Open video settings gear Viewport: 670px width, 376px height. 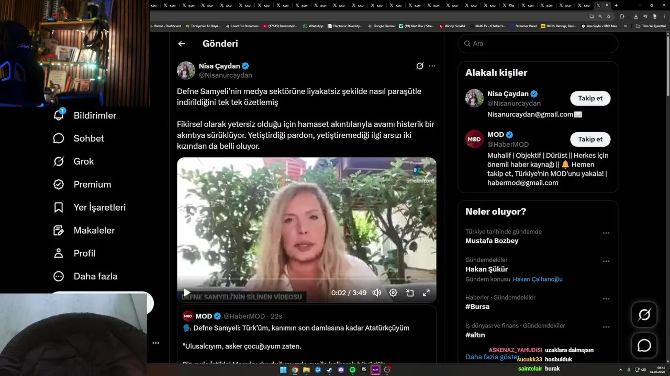[393, 293]
